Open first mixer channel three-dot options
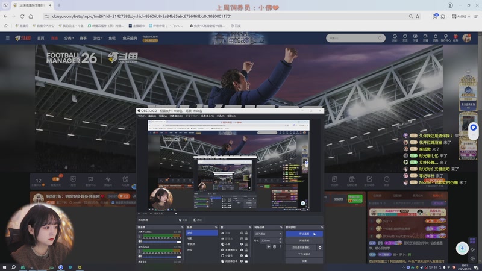This screenshot has width=482, height=271. 140,237
